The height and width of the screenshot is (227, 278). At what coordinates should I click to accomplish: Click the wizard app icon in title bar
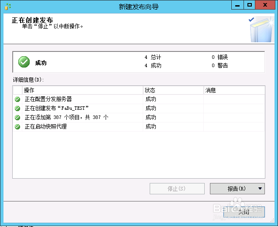point(7,7)
